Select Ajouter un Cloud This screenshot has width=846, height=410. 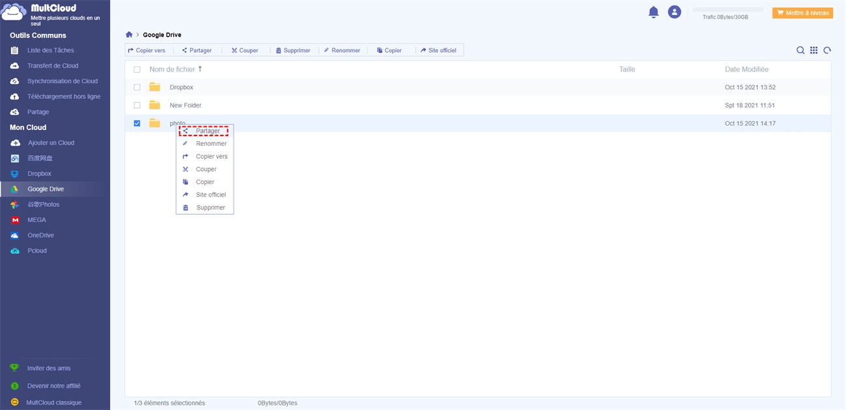pos(51,143)
